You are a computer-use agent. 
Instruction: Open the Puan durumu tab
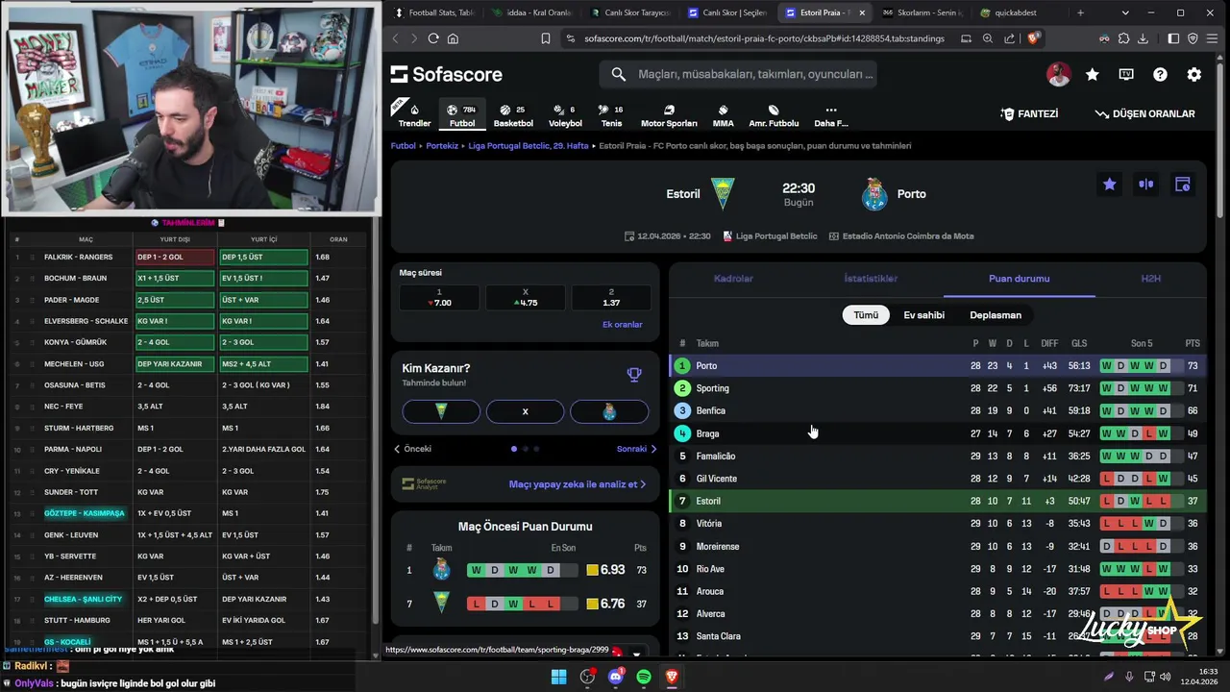coord(1020,279)
